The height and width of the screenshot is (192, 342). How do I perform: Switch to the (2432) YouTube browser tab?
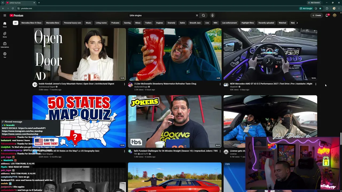(20, 3)
